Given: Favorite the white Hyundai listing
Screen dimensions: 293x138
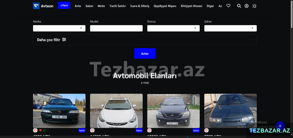Looking at the screenshot, I should (92, 130).
